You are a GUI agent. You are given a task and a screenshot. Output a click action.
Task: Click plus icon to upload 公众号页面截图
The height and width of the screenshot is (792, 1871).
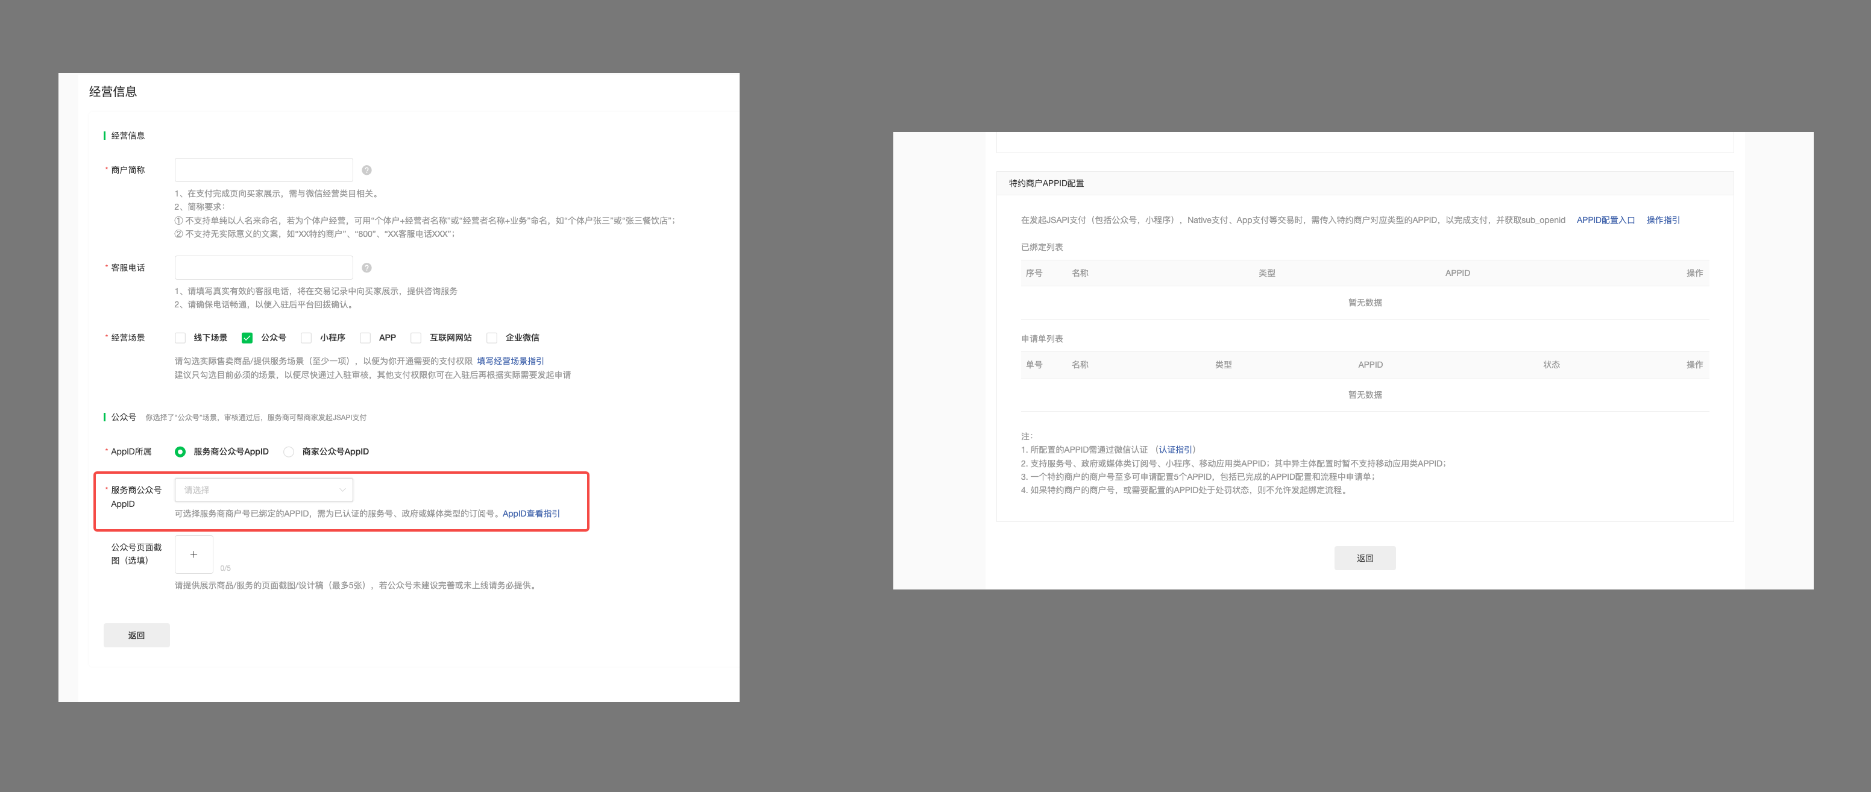[193, 555]
